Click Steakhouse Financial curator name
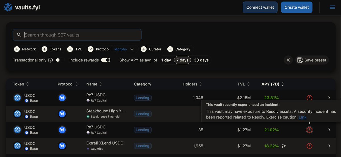 pos(105,117)
